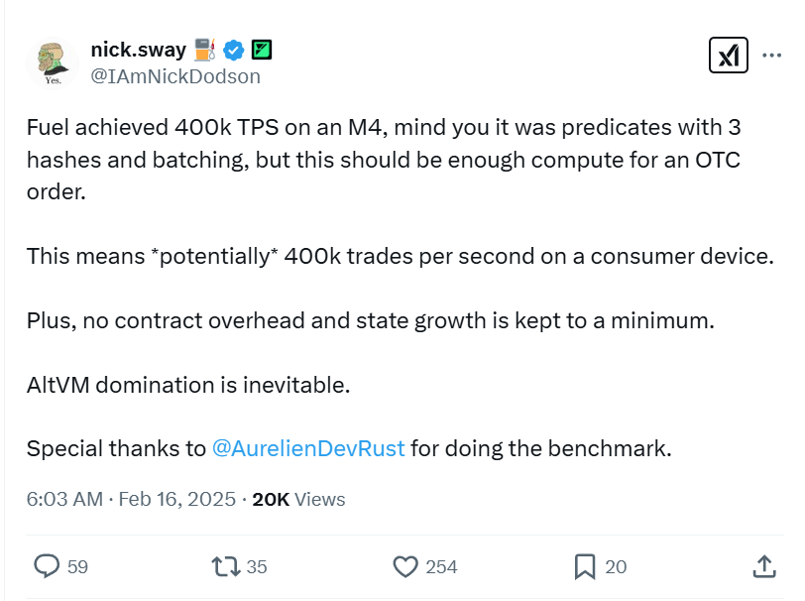Click nick.sway's profile avatar picture
The image size is (805, 601).
[51, 62]
